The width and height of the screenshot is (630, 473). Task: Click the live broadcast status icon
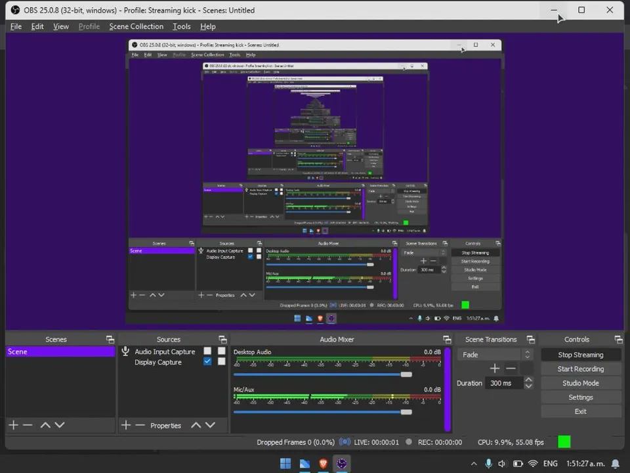345,442
